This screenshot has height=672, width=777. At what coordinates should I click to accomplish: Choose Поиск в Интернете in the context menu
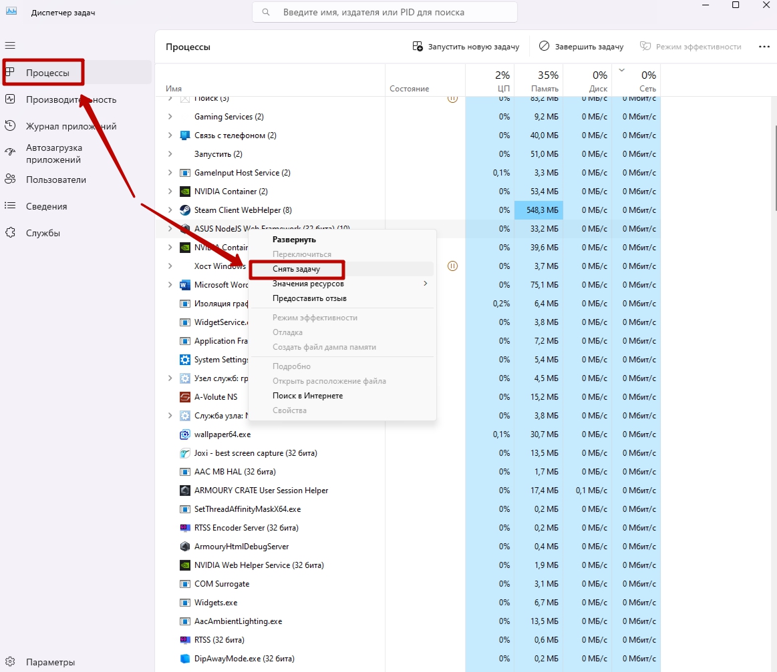click(x=341, y=396)
